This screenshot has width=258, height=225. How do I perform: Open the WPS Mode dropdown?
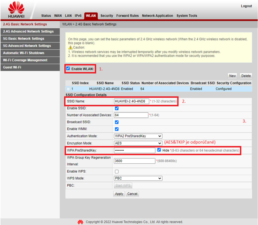(138, 178)
